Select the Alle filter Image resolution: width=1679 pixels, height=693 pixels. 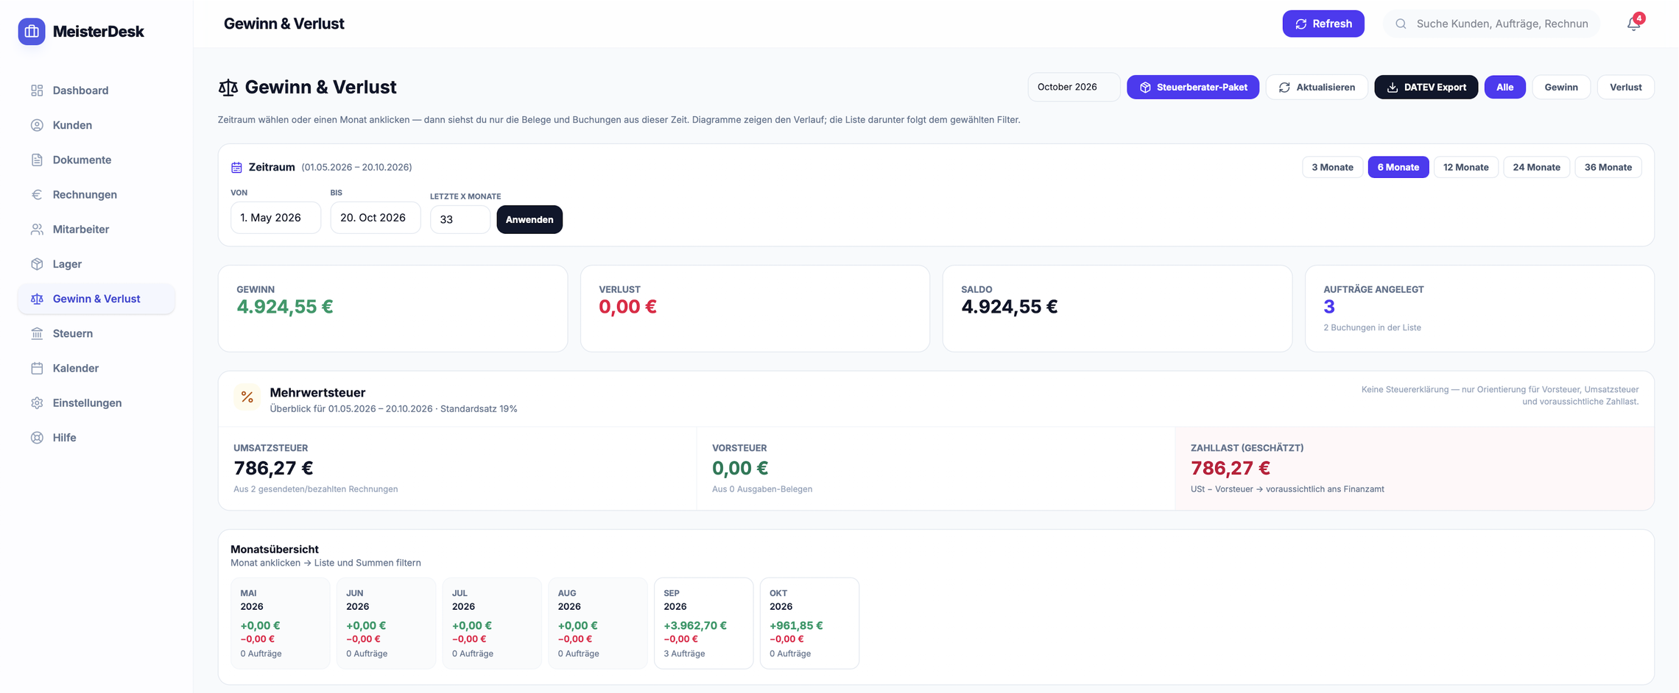tap(1504, 87)
